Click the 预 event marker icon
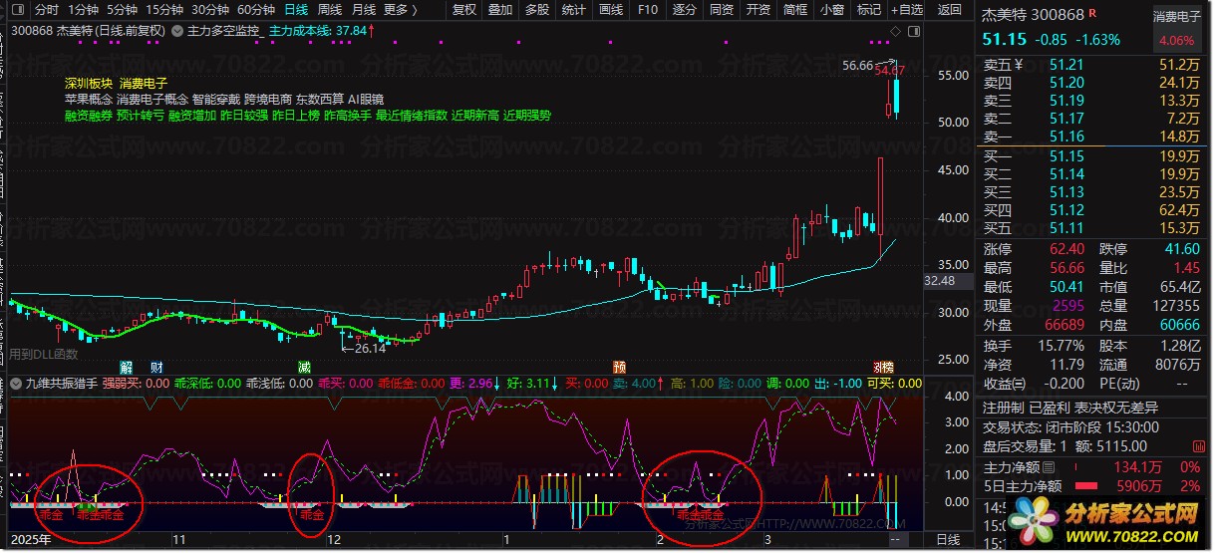This screenshot has height=553, width=1215. pos(620,366)
